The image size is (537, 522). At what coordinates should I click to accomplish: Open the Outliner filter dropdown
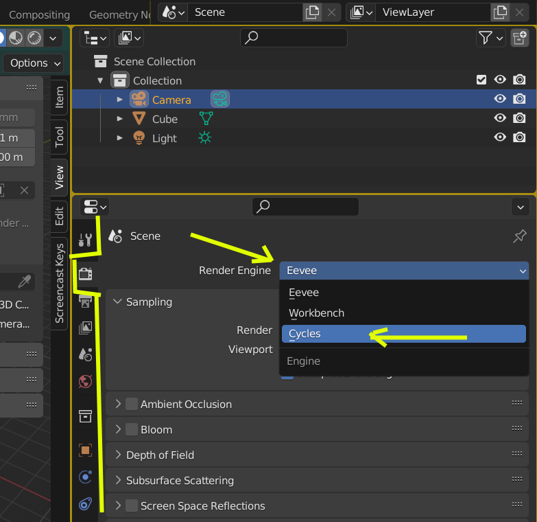491,38
